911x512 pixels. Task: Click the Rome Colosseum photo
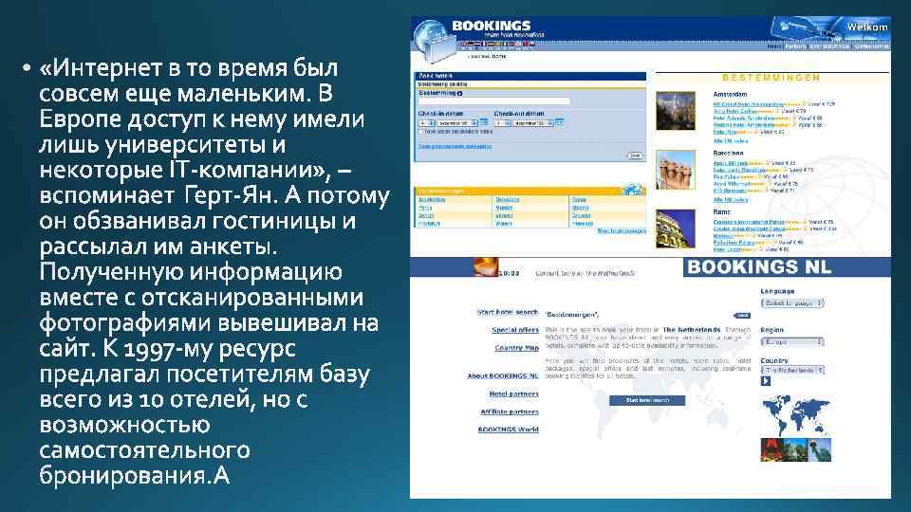click(x=675, y=229)
